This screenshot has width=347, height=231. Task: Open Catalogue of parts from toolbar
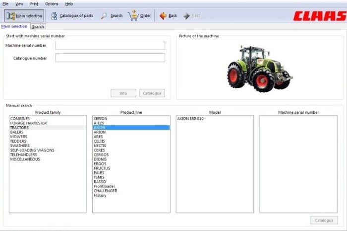tap(72, 16)
